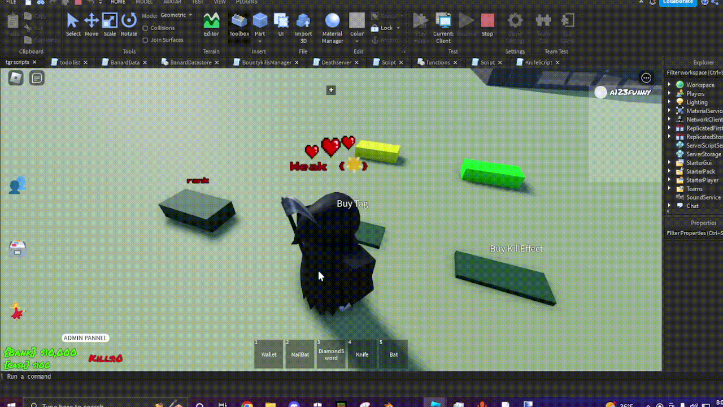This screenshot has height=407, width=723.
Task: Focus the Run a command bar
Action: pos(331,376)
